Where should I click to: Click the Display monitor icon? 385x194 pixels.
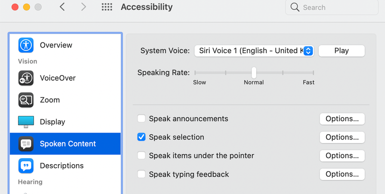(26, 122)
